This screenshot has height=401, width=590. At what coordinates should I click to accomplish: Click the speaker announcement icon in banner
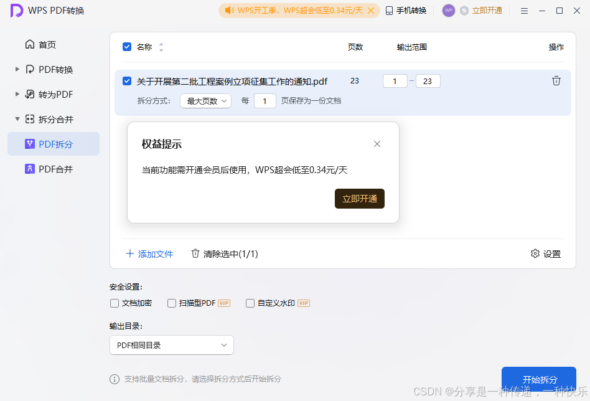pyautogui.click(x=230, y=11)
